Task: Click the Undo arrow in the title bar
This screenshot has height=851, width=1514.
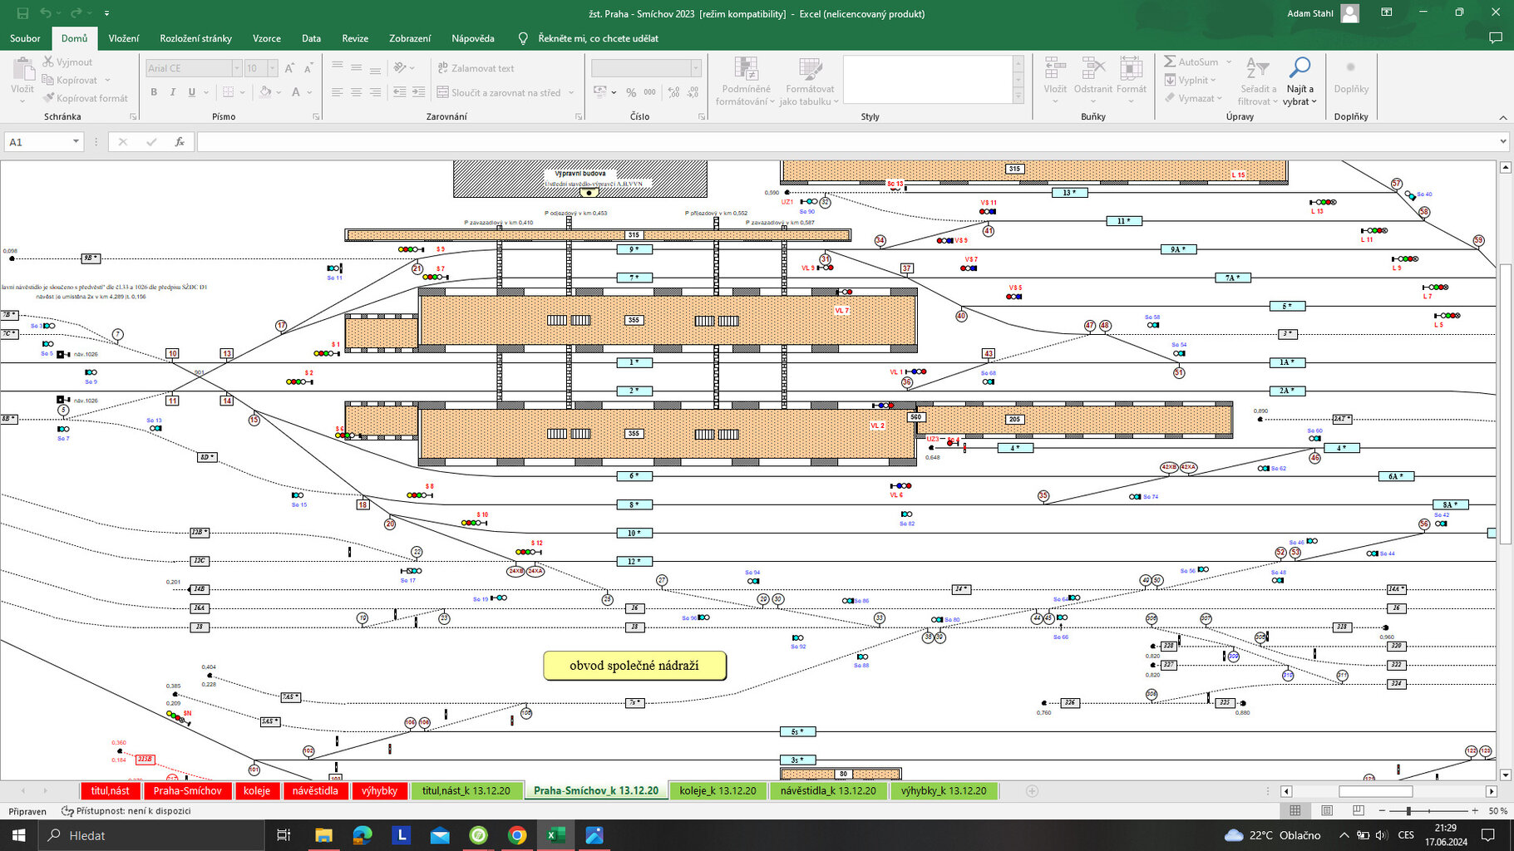Action: pos(46,13)
